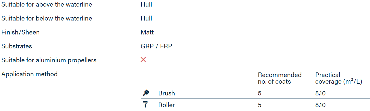
Task: Click Suitable for above the waterline label
Action: pyautogui.click(x=47, y=4)
